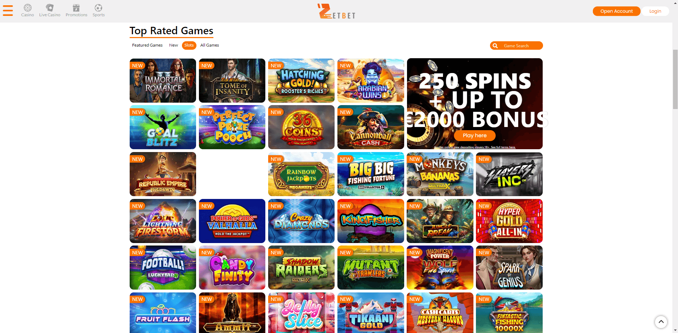Click the scroll-to-top arrow button
This screenshot has width=678, height=333.
pyautogui.click(x=661, y=322)
